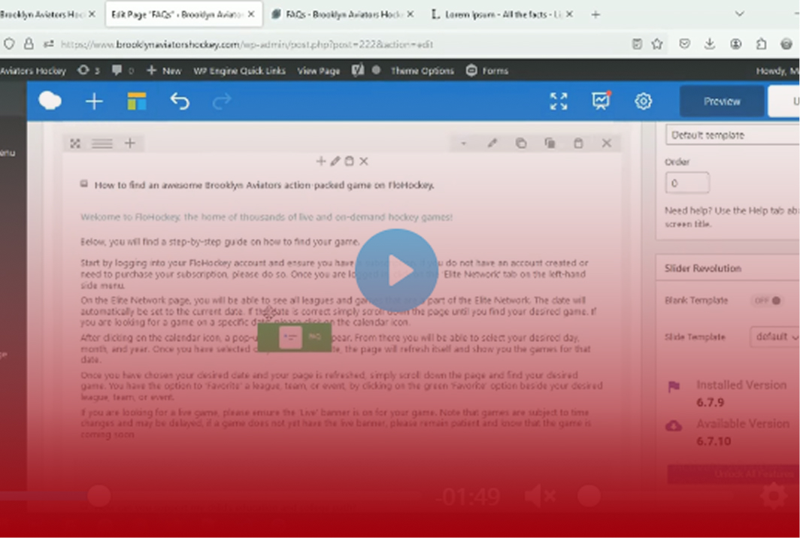
Task: Click the updates counter in admin bar
Action: coord(88,71)
